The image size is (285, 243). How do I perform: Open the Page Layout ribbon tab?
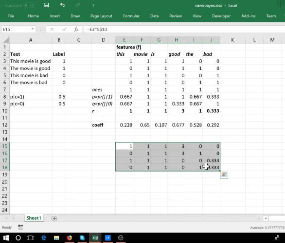coord(101,16)
